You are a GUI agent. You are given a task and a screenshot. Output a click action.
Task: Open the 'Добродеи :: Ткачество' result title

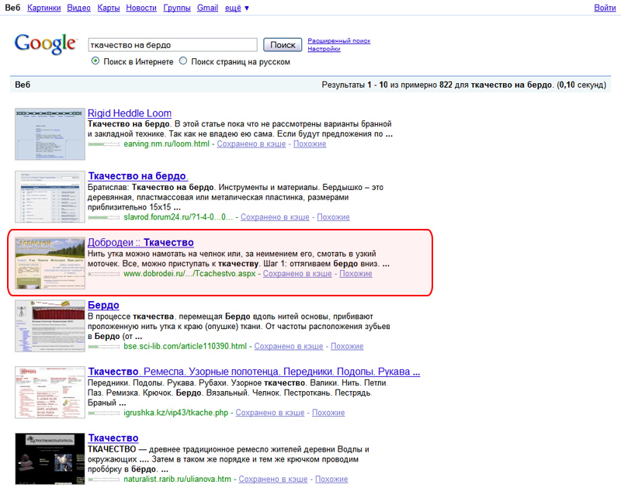pos(141,243)
